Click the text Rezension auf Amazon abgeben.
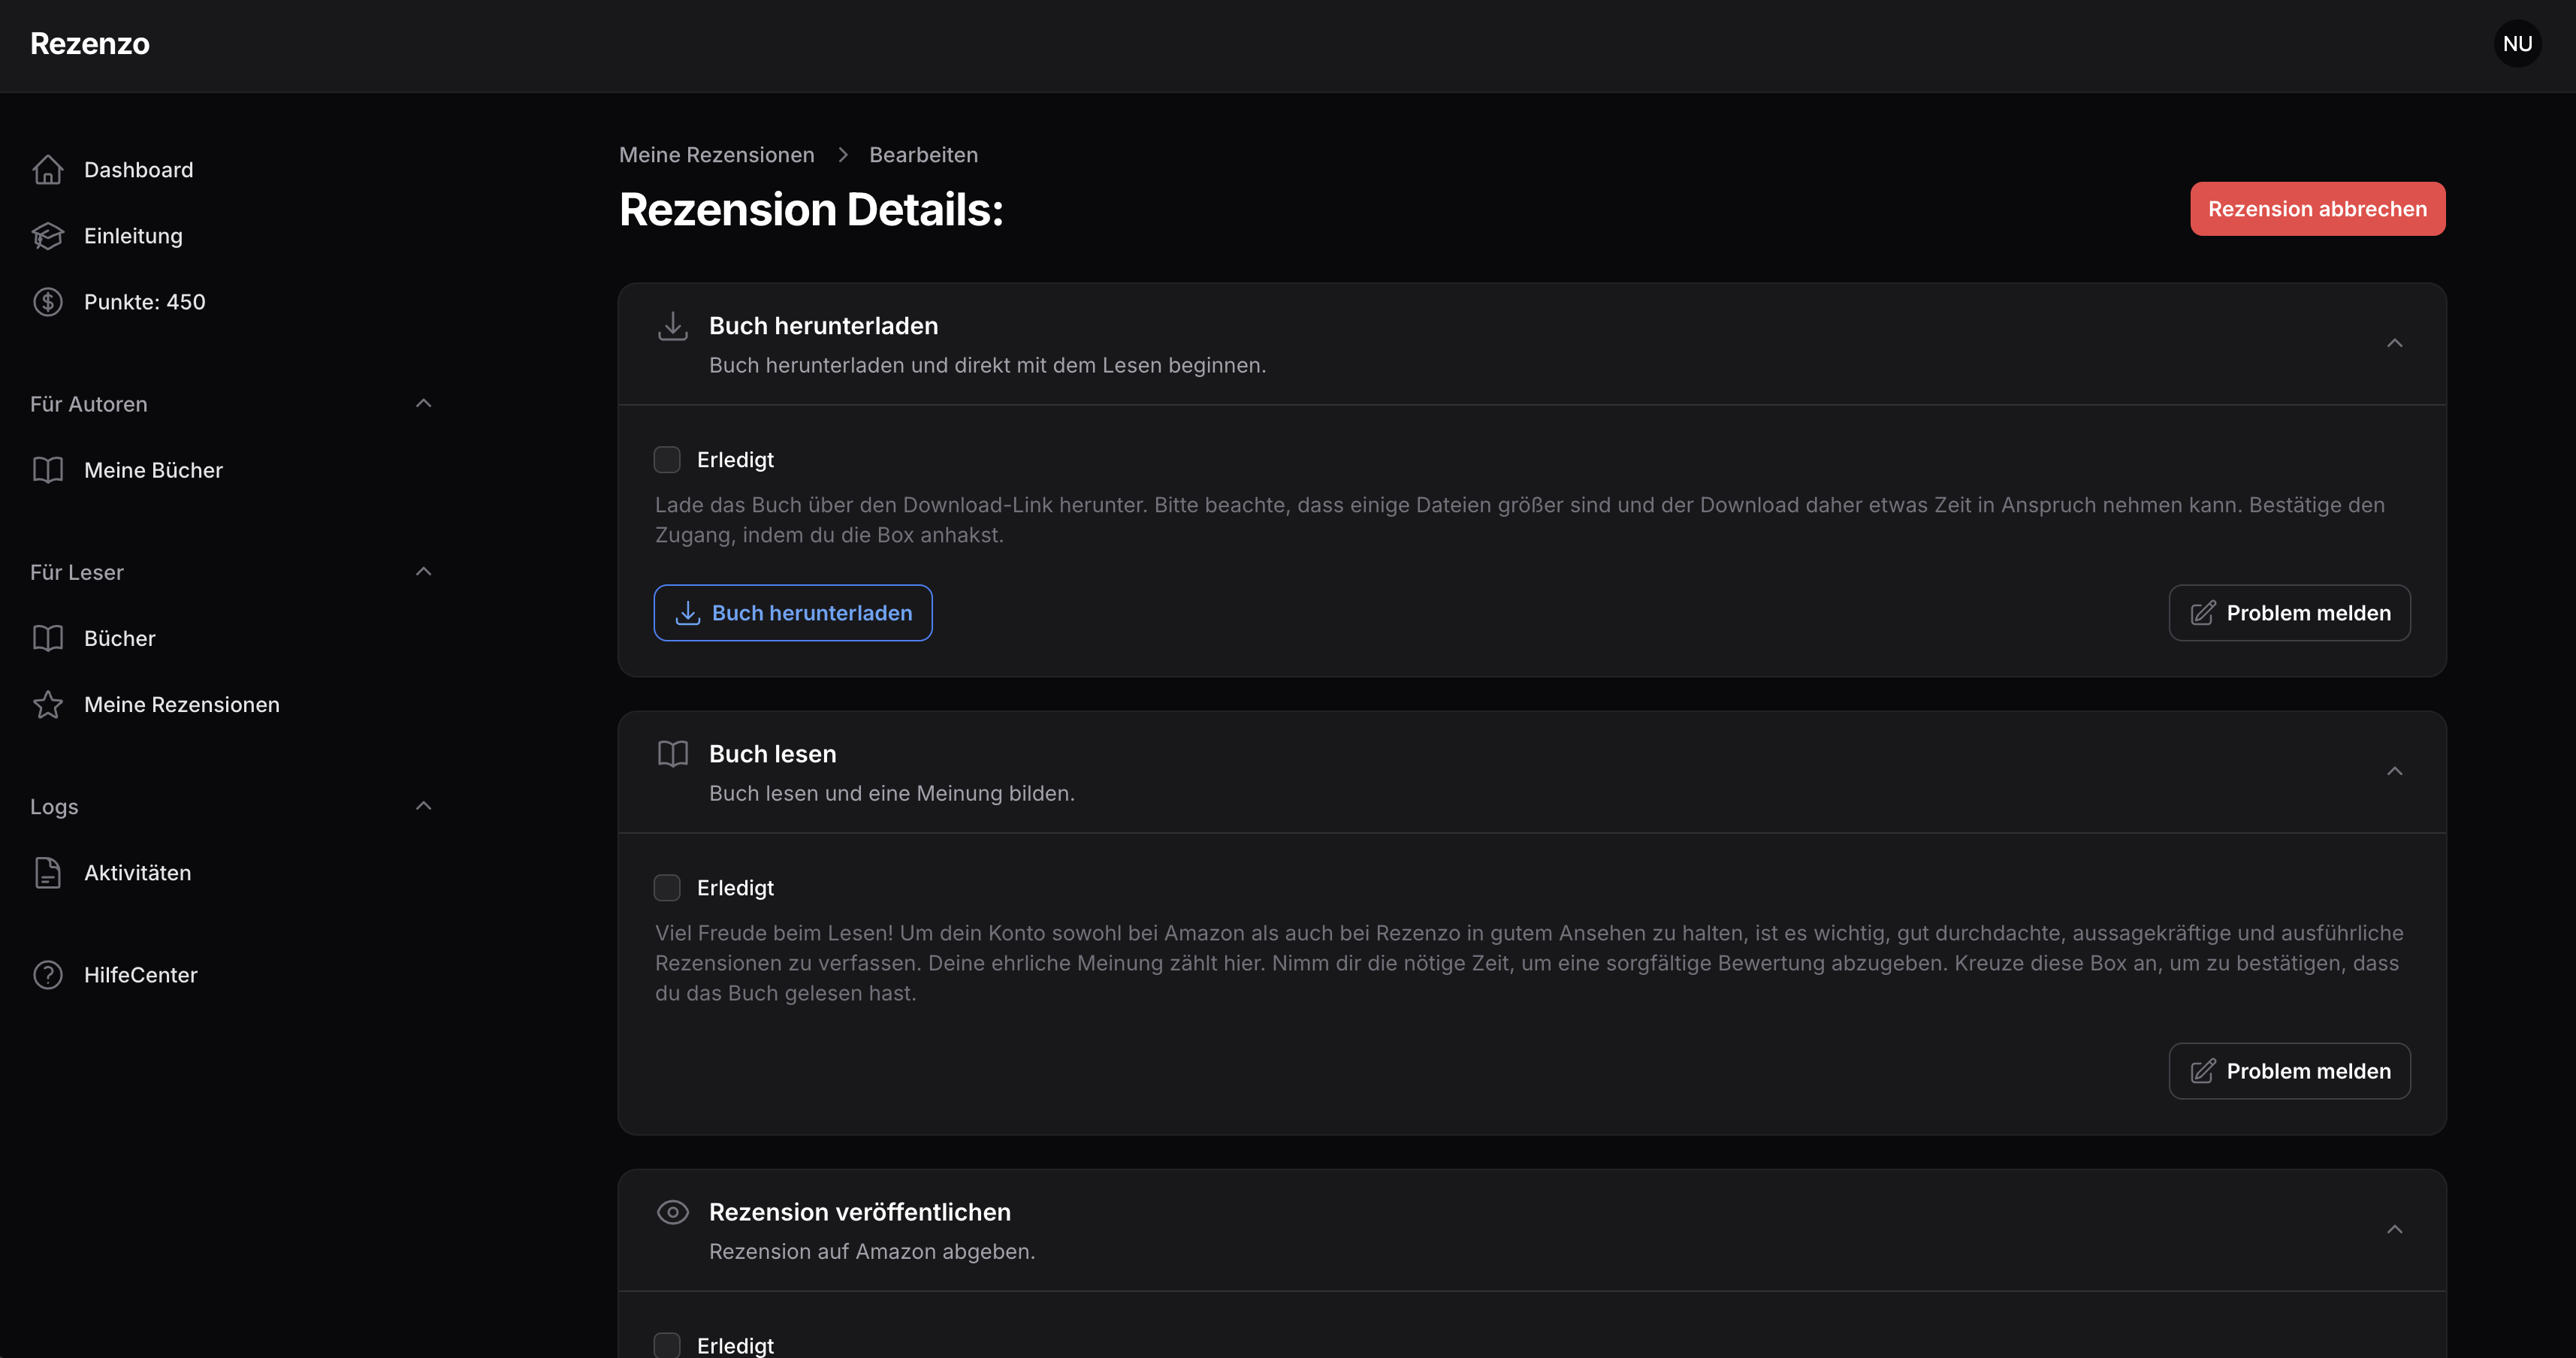The width and height of the screenshot is (2576, 1358). pos(872,1252)
